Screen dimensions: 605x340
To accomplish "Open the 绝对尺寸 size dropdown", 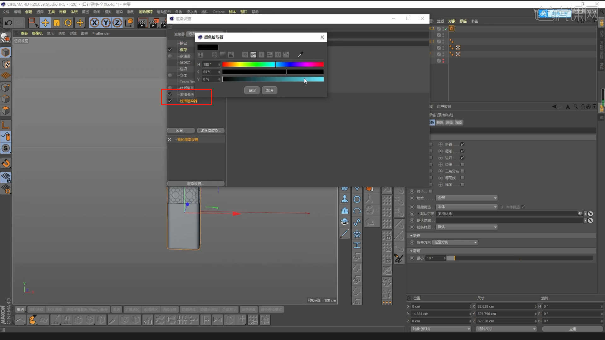I will click(x=506, y=329).
